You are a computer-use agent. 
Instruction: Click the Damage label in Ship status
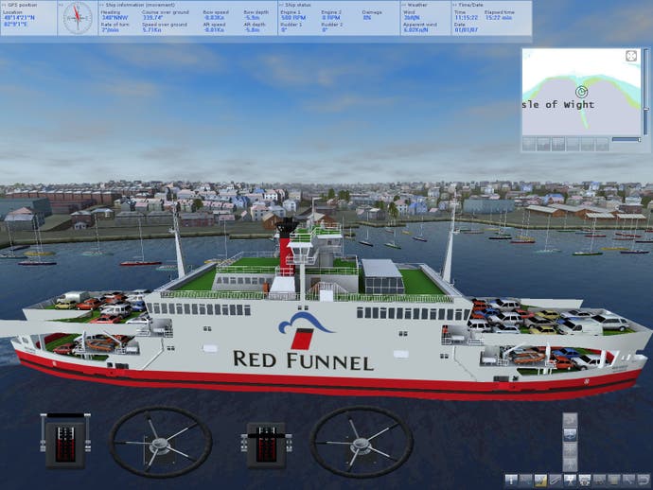click(x=372, y=12)
